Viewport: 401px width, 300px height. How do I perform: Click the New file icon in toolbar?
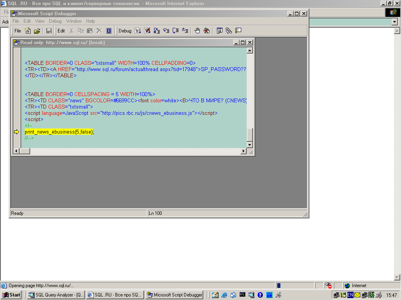click(x=28, y=31)
